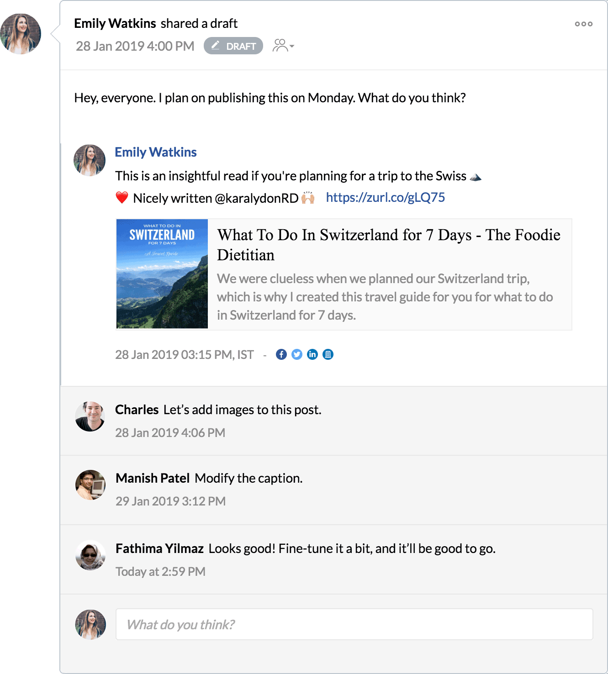This screenshot has height=674, width=608.
Task: Click Emily Watkins avatar in draft preview
Action: pyautogui.click(x=90, y=160)
